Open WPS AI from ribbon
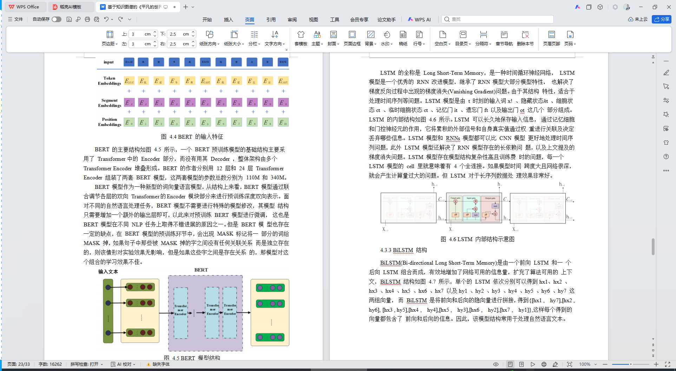The height and width of the screenshot is (371, 676). pyautogui.click(x=419, y=20)
